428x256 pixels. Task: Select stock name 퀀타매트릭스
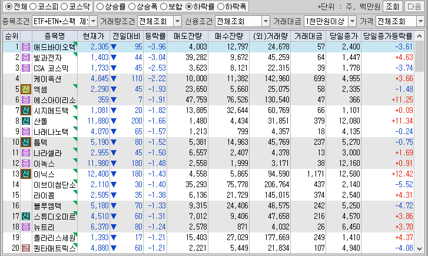(55, 248)
